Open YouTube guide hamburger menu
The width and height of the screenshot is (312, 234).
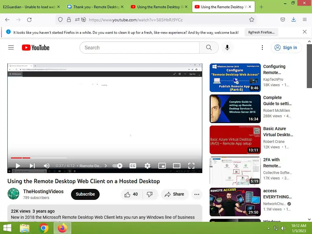(x=11, y=47)
